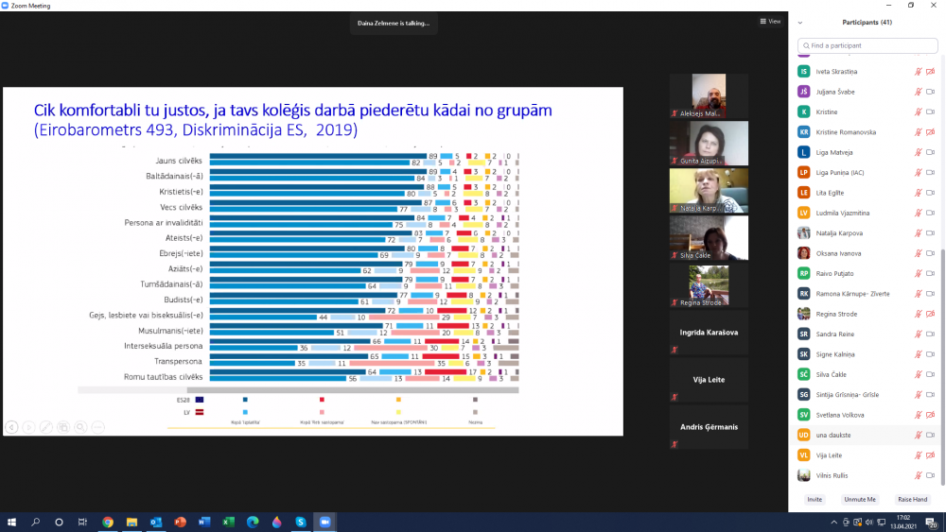Image resolution: width=946 pixels, height=532 pixels.
Task: Open more slideshow options ellipsis
Action: click(97, 427)
